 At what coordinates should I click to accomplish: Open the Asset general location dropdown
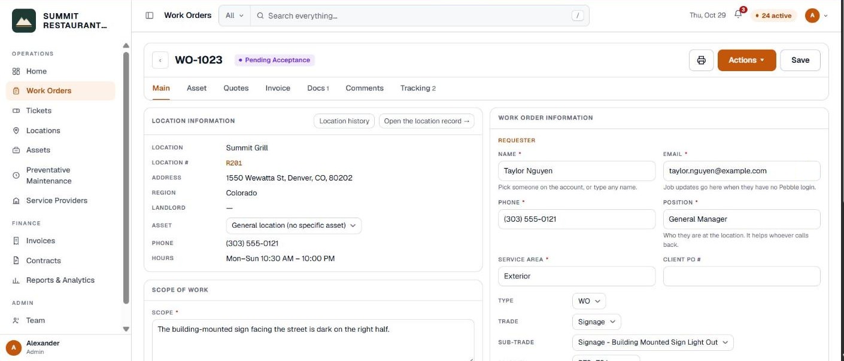(x=293, y=225)
